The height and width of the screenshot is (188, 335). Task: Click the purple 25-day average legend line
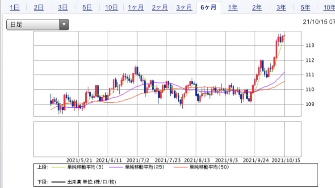(x=116, y=167)
